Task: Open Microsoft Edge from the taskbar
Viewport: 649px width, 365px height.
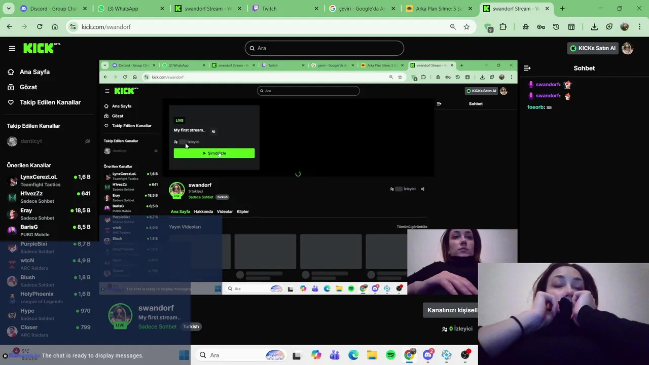Action: (353, 355)
